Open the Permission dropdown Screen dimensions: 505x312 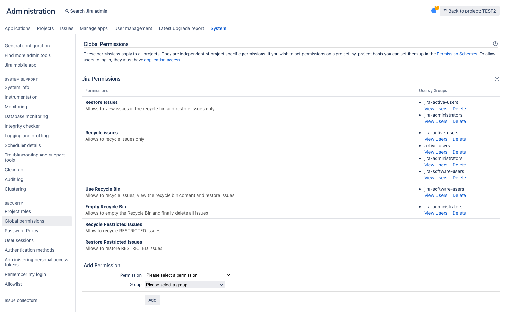(x=188, y=275)
